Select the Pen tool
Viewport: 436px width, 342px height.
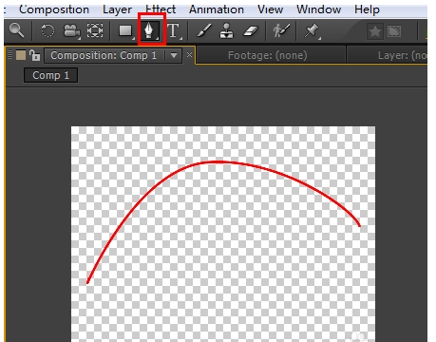point(148,30)
